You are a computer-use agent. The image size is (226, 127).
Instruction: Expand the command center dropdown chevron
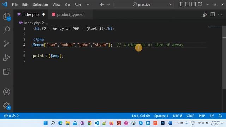point(171,4)
